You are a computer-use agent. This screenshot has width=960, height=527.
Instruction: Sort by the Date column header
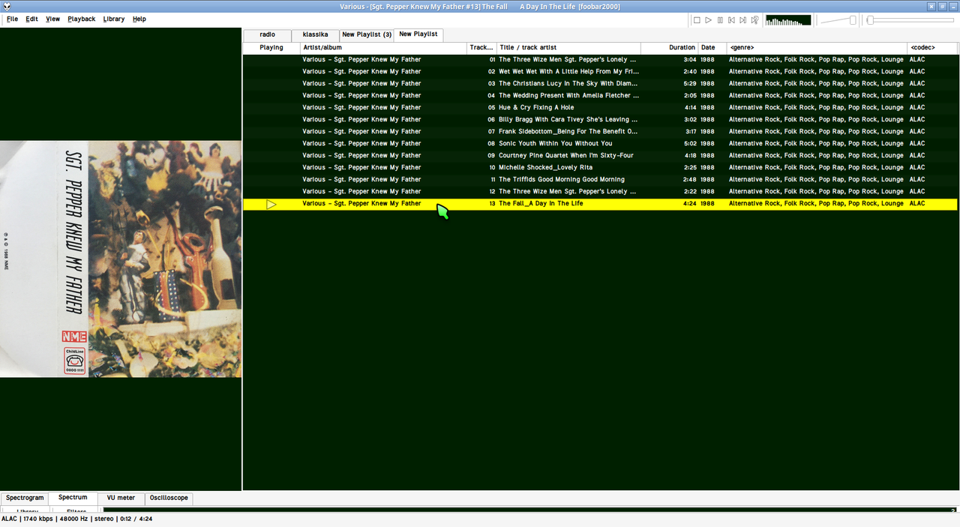(712, 48)
